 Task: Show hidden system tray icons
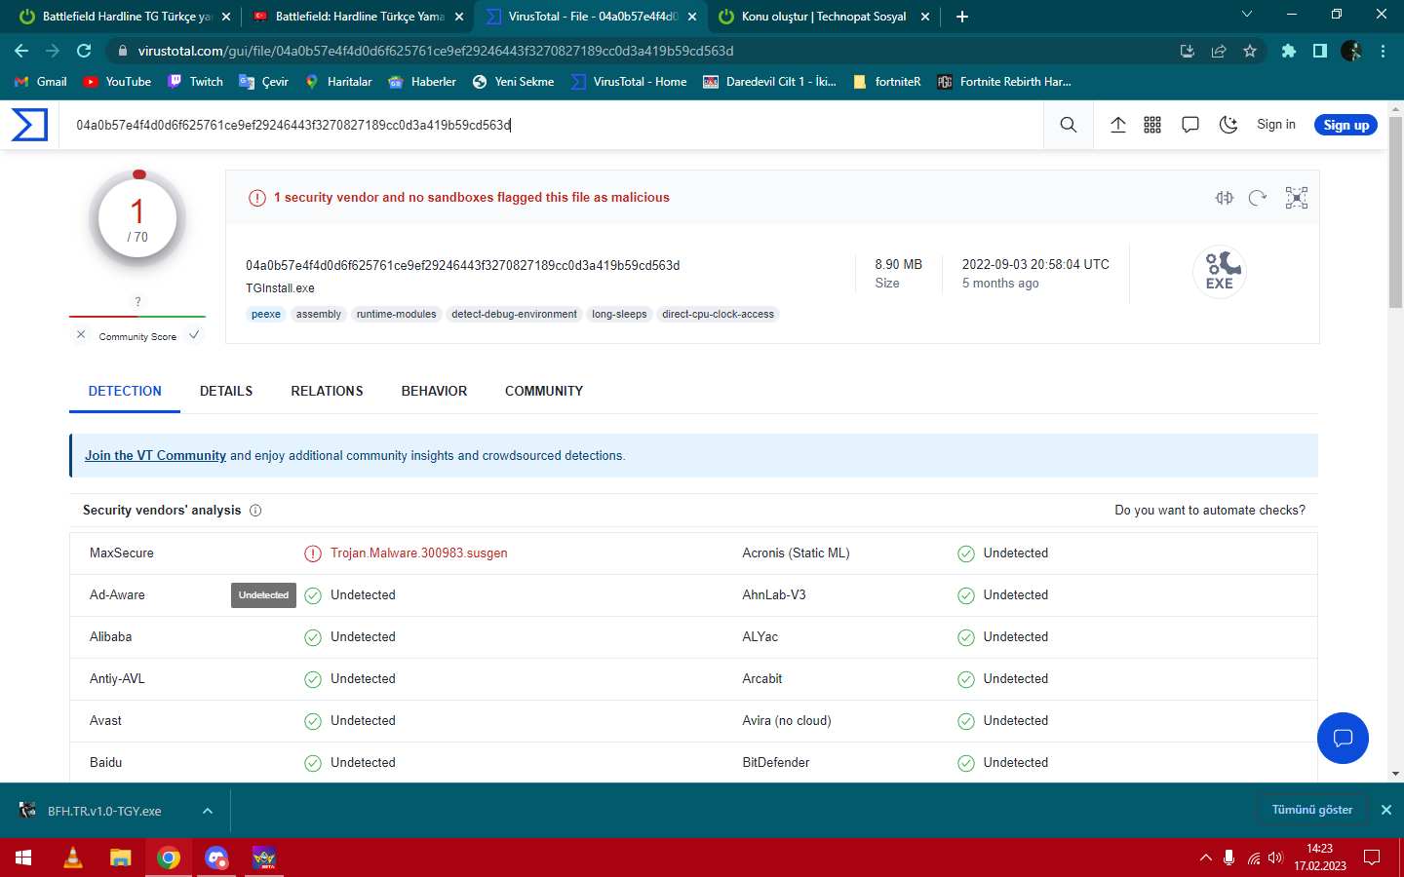(x=1206, y=858)
